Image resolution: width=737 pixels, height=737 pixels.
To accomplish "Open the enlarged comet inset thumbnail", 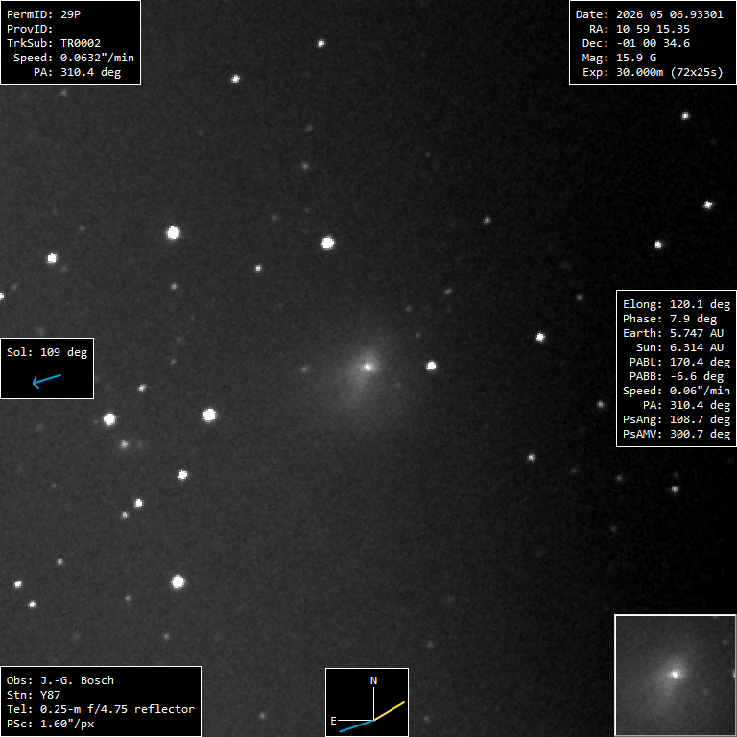I will click(x=676, y=676).
